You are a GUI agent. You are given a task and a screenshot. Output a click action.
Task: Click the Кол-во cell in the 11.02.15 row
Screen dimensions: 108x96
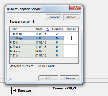click(x=71, y=47)
